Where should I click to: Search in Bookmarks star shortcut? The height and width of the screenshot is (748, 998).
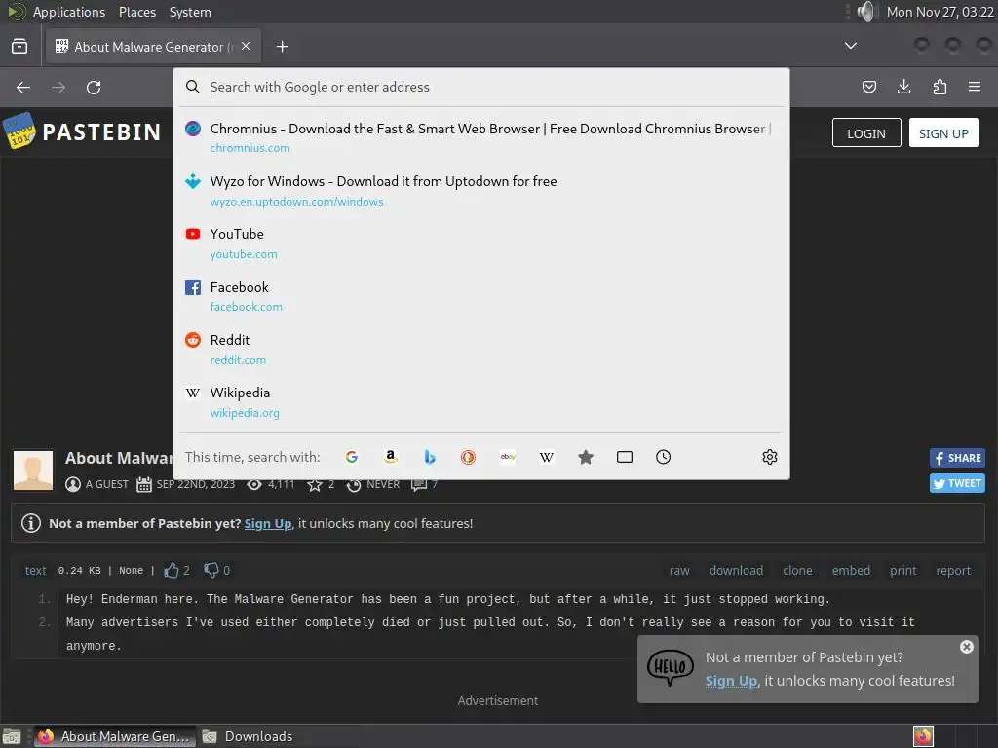click(x=586, y=457)
